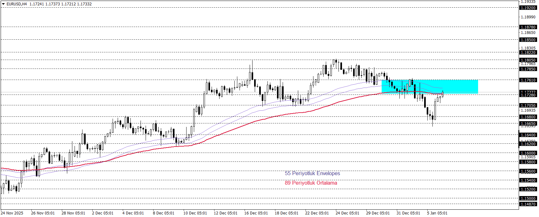Click the 1.18500 price level label
539x217 pixels.
528,40
